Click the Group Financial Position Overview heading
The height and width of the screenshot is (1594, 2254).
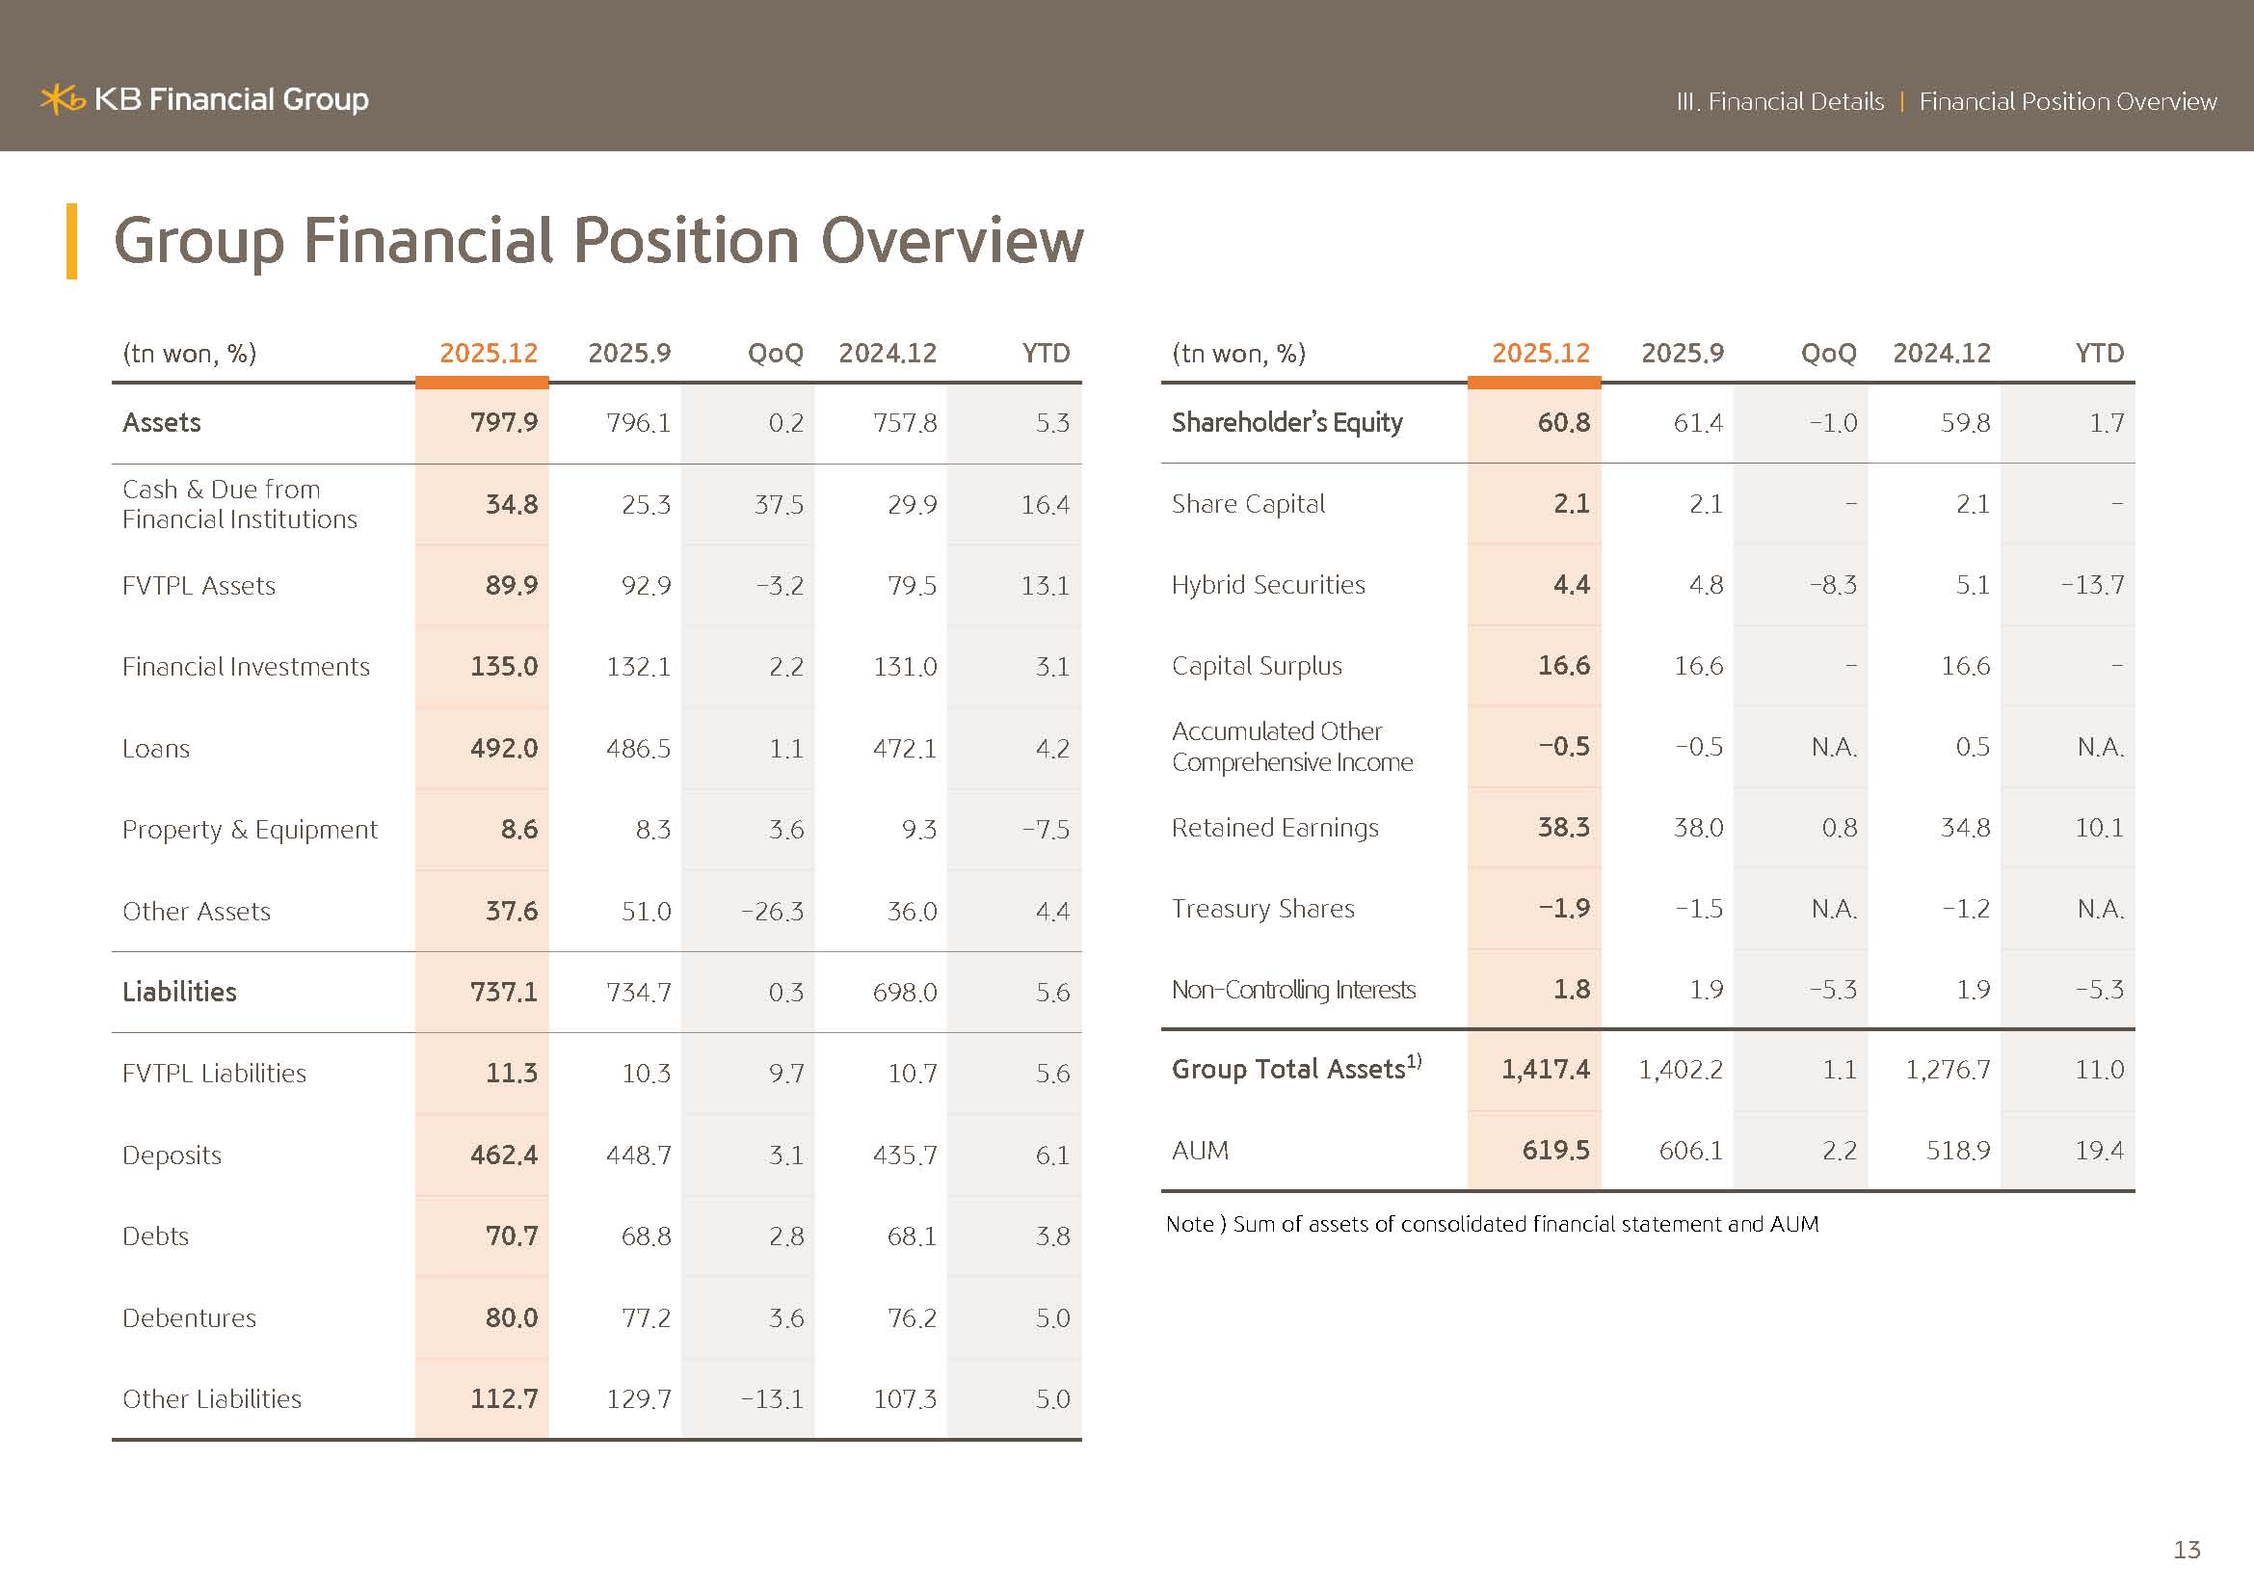597,242
